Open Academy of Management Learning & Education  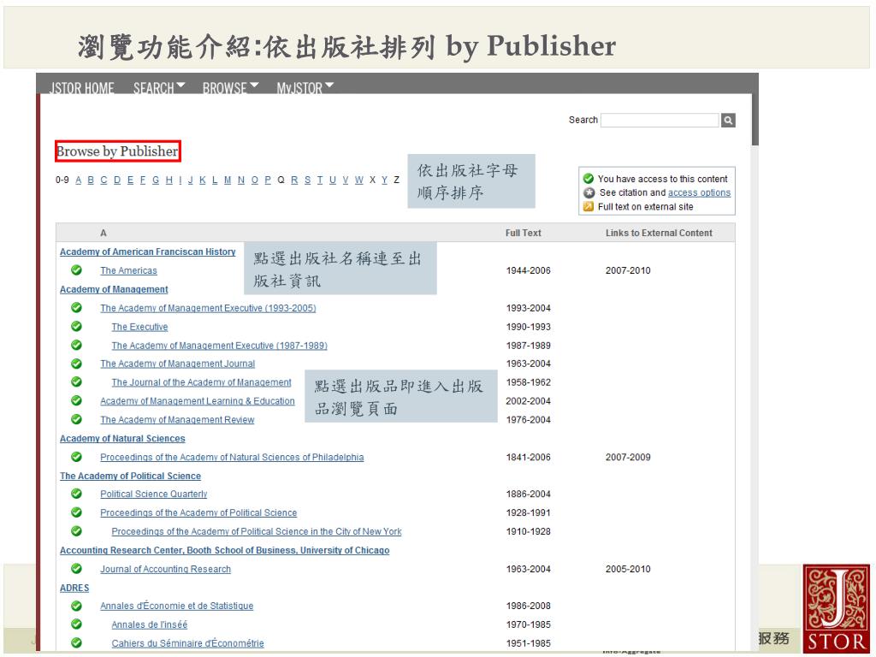198,401
